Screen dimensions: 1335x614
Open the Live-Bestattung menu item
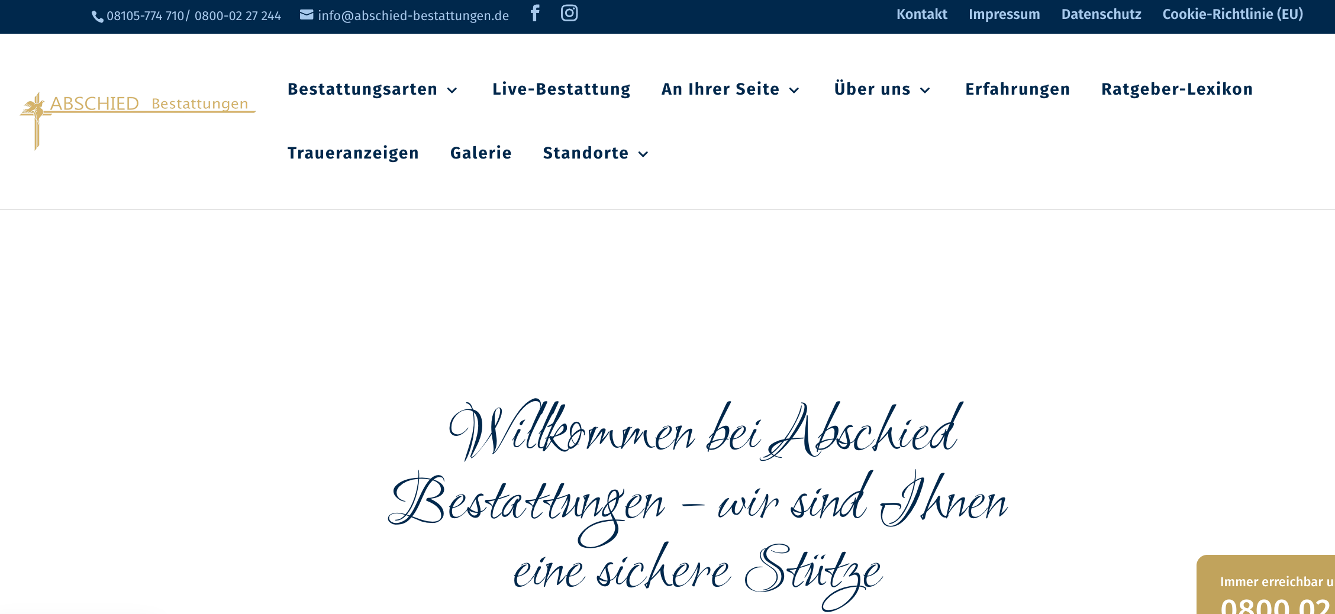tap(561, 89)
